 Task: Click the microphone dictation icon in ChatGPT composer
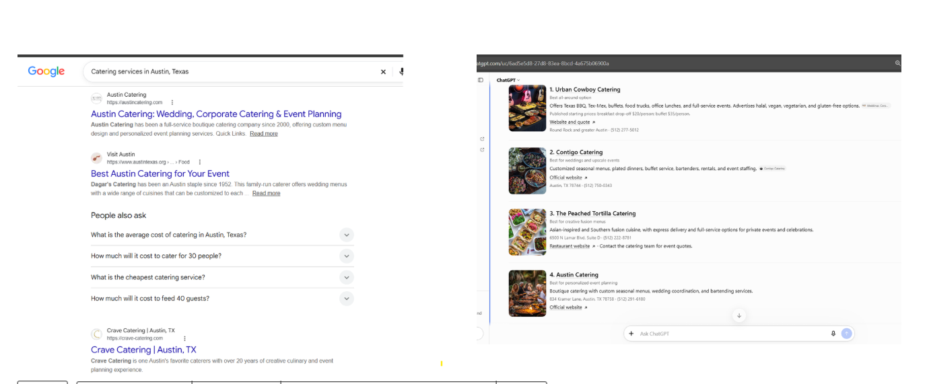(833, 334)
